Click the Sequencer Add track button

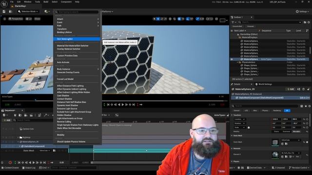coord(7,120)
